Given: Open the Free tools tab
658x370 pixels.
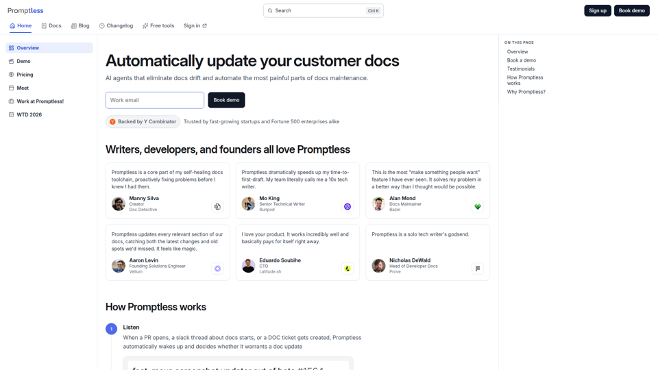Looking at the screenshot, I should point(158,25).
